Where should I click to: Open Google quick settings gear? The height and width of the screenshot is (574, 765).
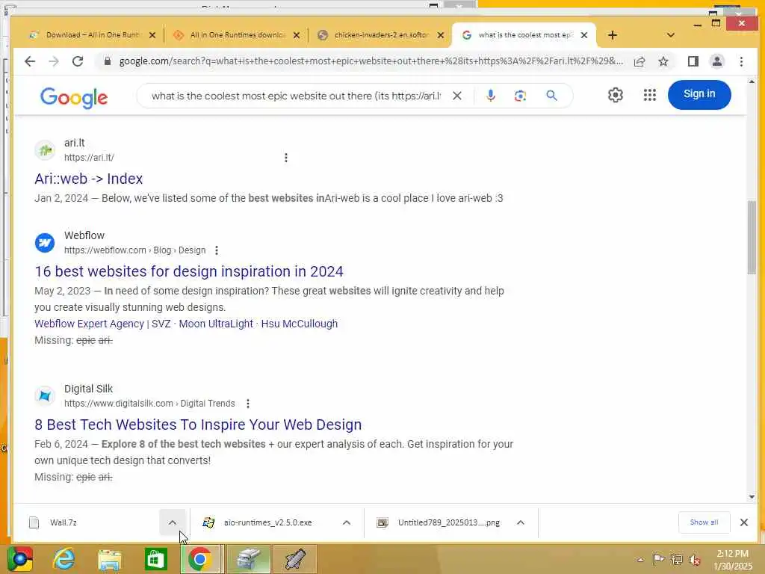click(x=616, y=95)
